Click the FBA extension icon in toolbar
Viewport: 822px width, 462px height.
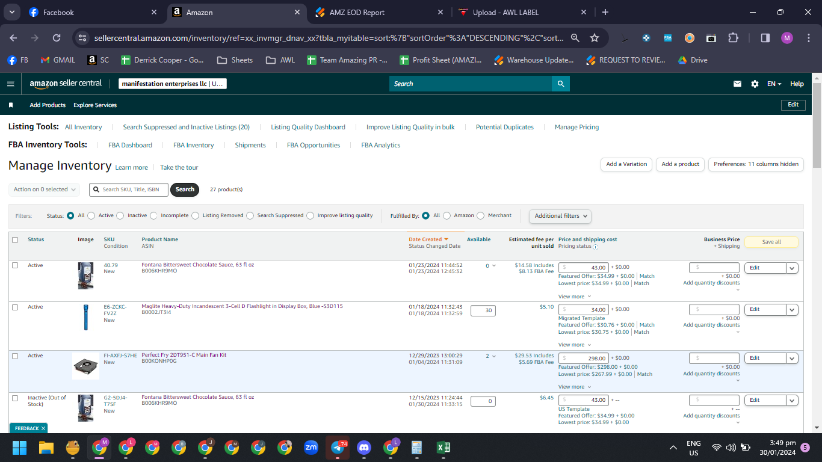pyautogui.click(x=668, y=38)
